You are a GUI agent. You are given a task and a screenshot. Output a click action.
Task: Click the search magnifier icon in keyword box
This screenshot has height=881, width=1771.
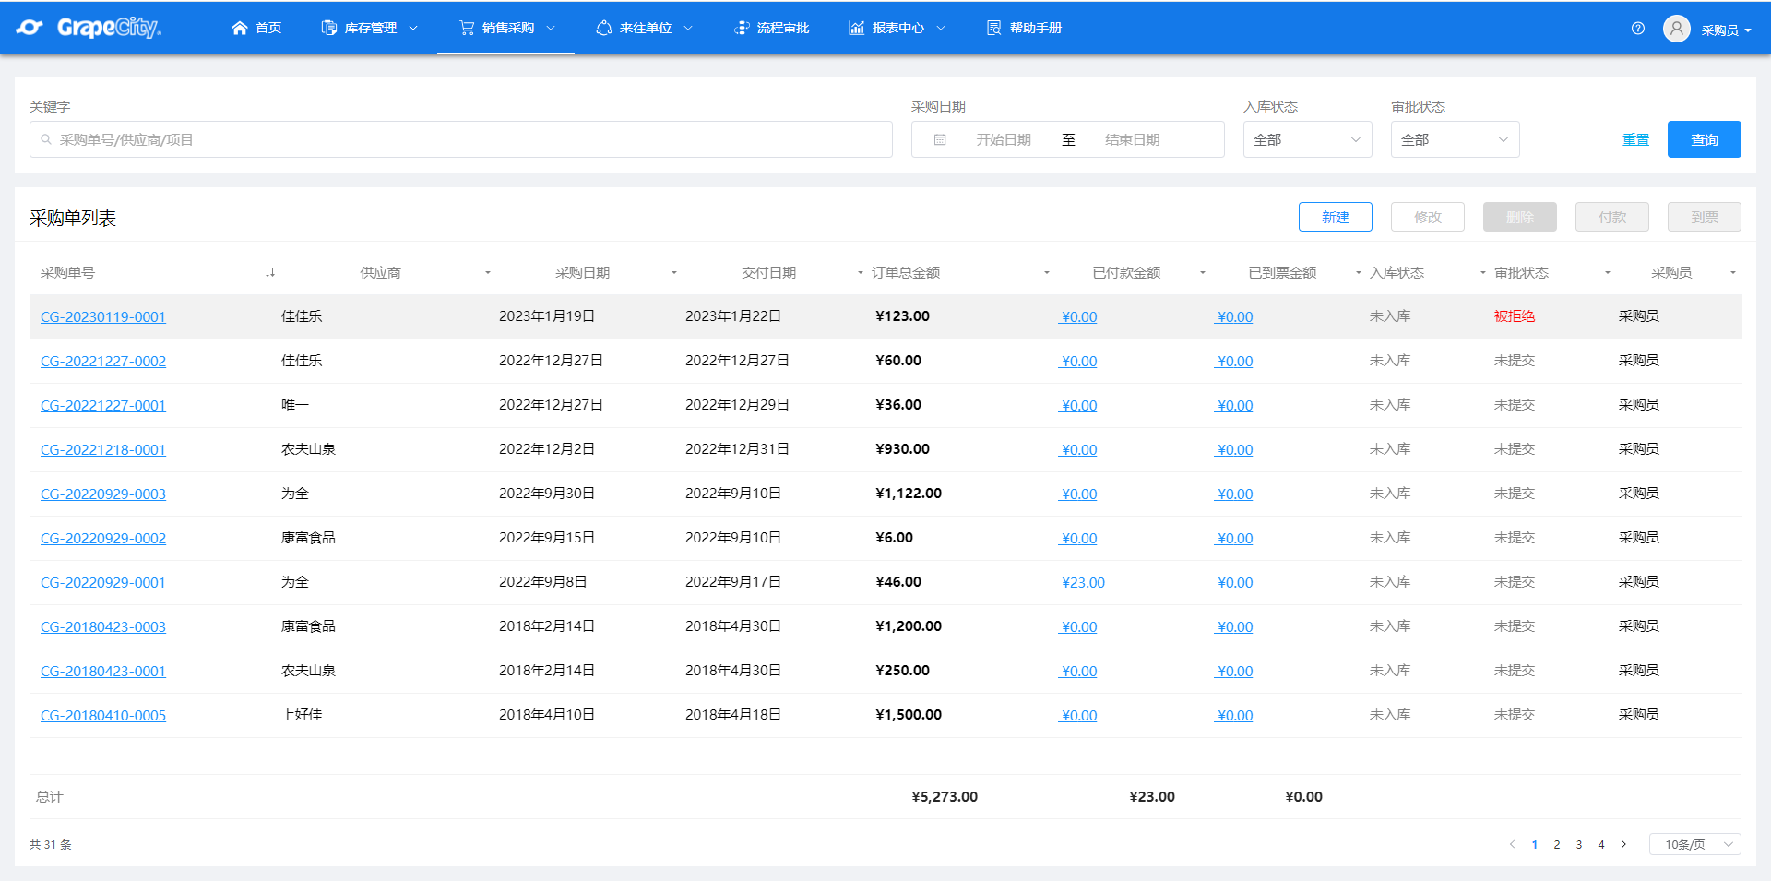pyautogui.click(x=46, y=140)
